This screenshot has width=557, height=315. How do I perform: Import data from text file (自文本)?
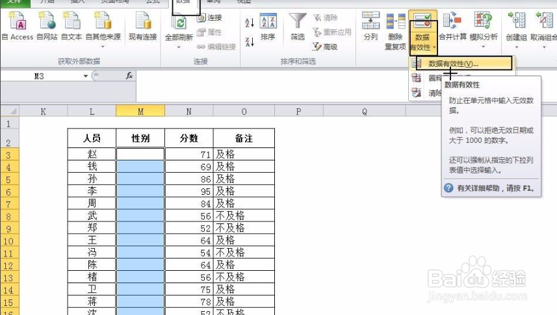click(x=71, y=25)
